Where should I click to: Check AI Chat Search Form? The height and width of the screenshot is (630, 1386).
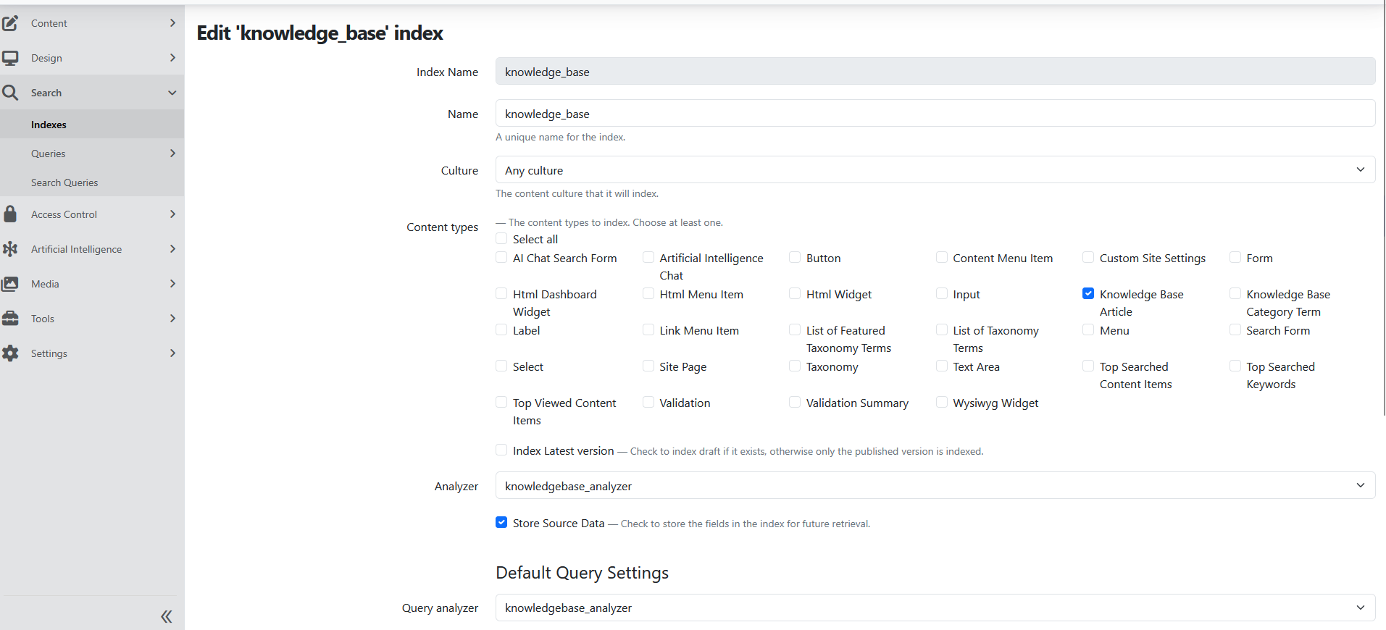point(501,257)
